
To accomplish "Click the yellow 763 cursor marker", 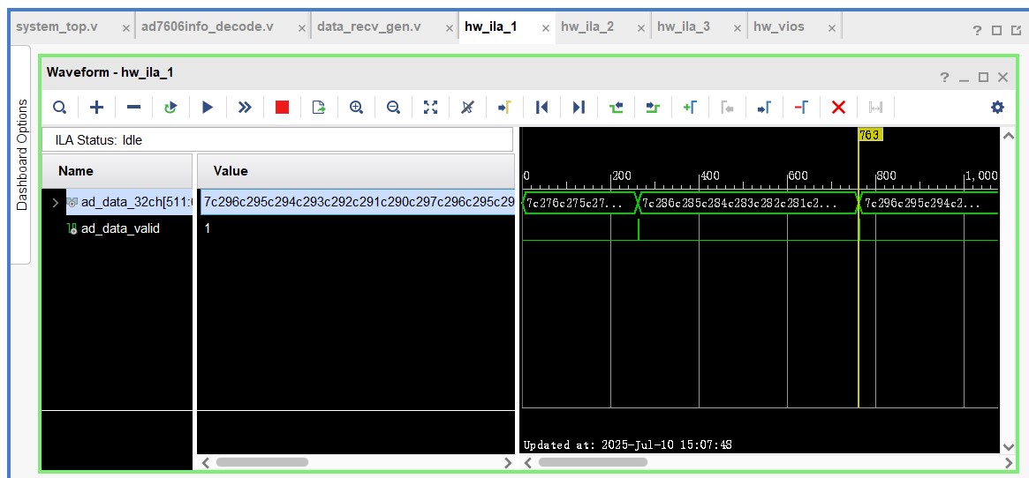I will pos(870,134).
